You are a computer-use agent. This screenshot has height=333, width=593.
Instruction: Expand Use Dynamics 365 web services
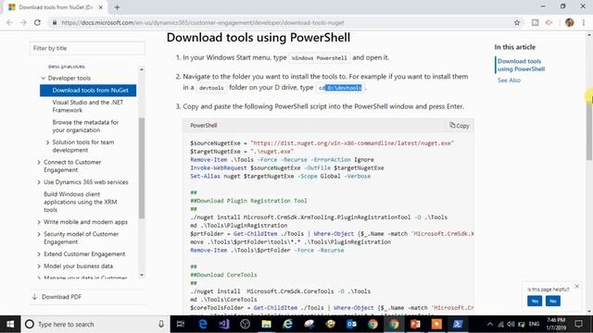tap(39, 182)
